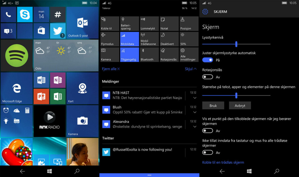Clear notifications with Fjern alle
The image size is (299, 177).
click(111, 69)
